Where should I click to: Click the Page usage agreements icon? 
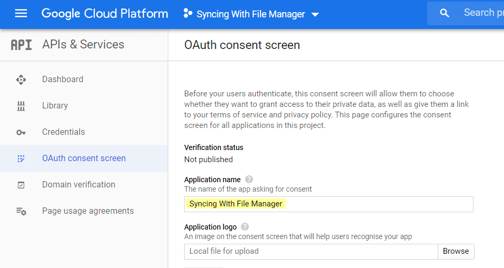coord(21,211)
